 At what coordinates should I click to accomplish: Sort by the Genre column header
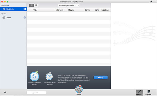tap(87, 10)
